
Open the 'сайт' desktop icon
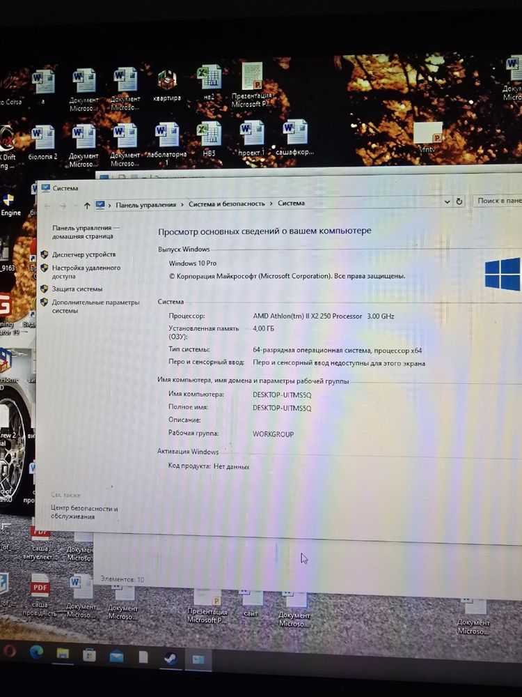(251, 604)
